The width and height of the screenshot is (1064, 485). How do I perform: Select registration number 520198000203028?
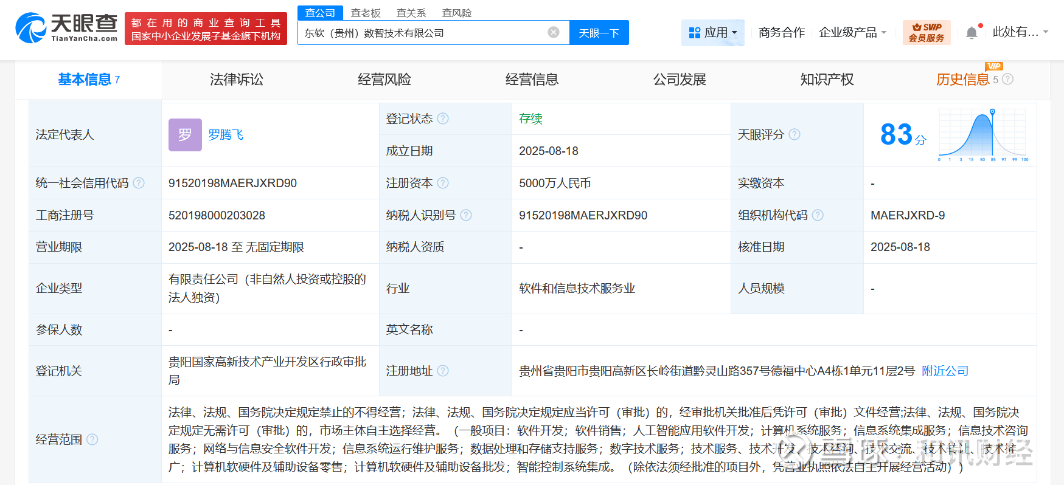(x=217, y=215)
